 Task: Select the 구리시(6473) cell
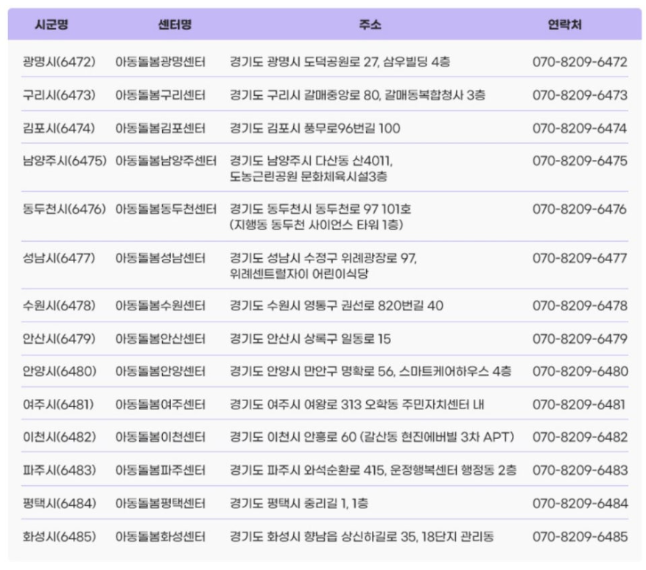[x=59, y=95]
